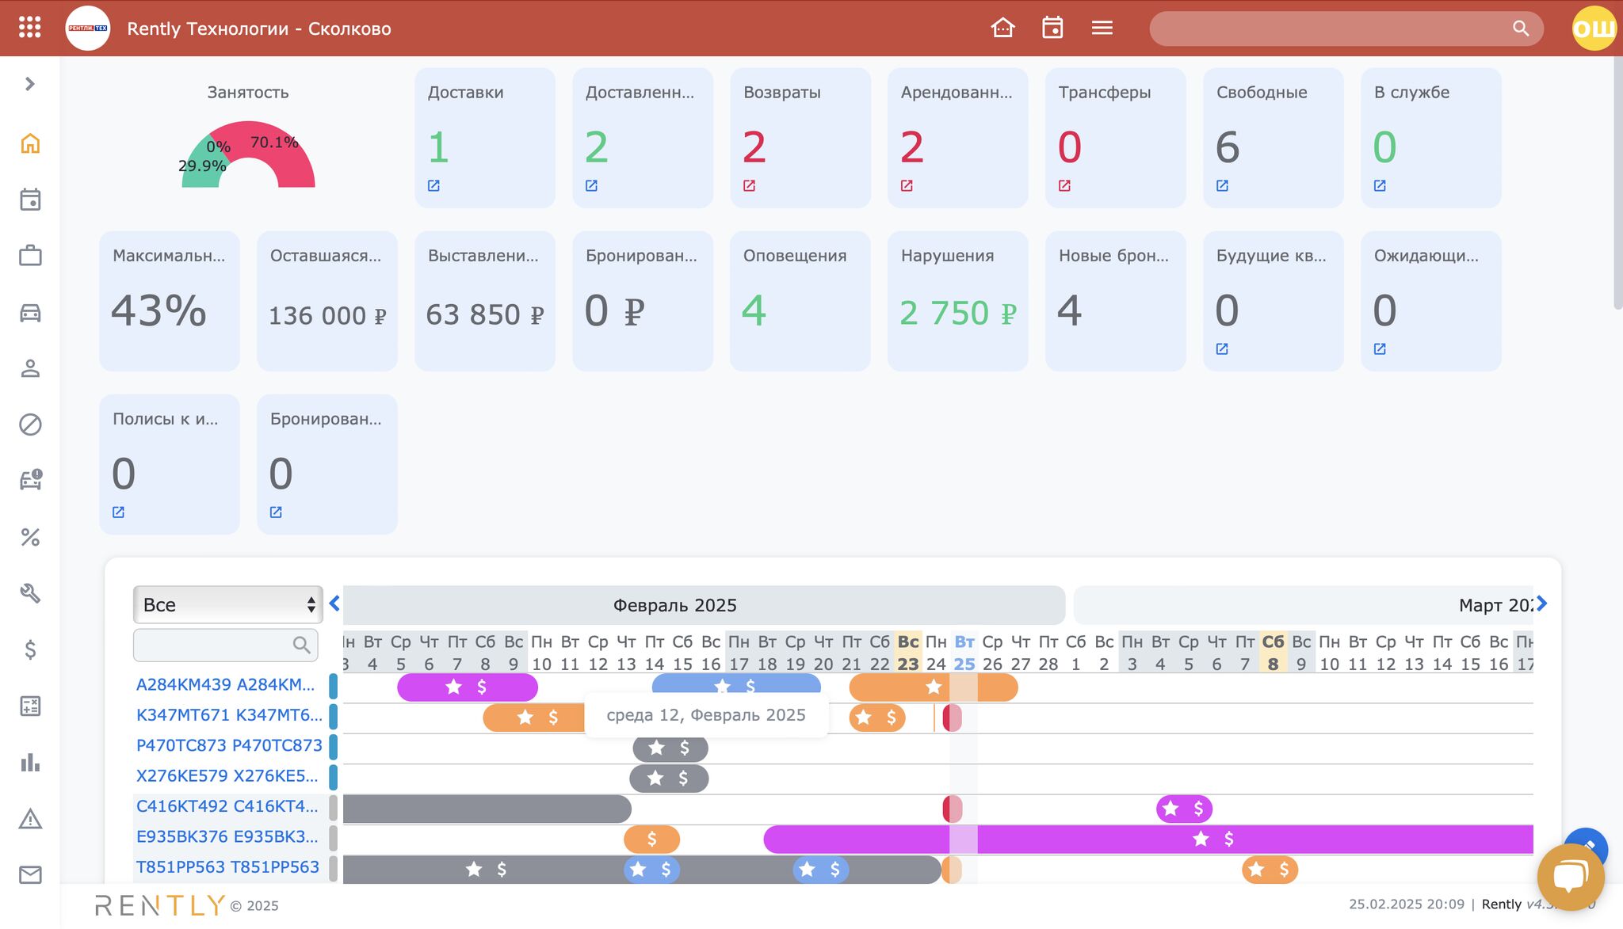Open the Доставки card external link
This screenshot has height=929, width=1623.
(433, 185)
